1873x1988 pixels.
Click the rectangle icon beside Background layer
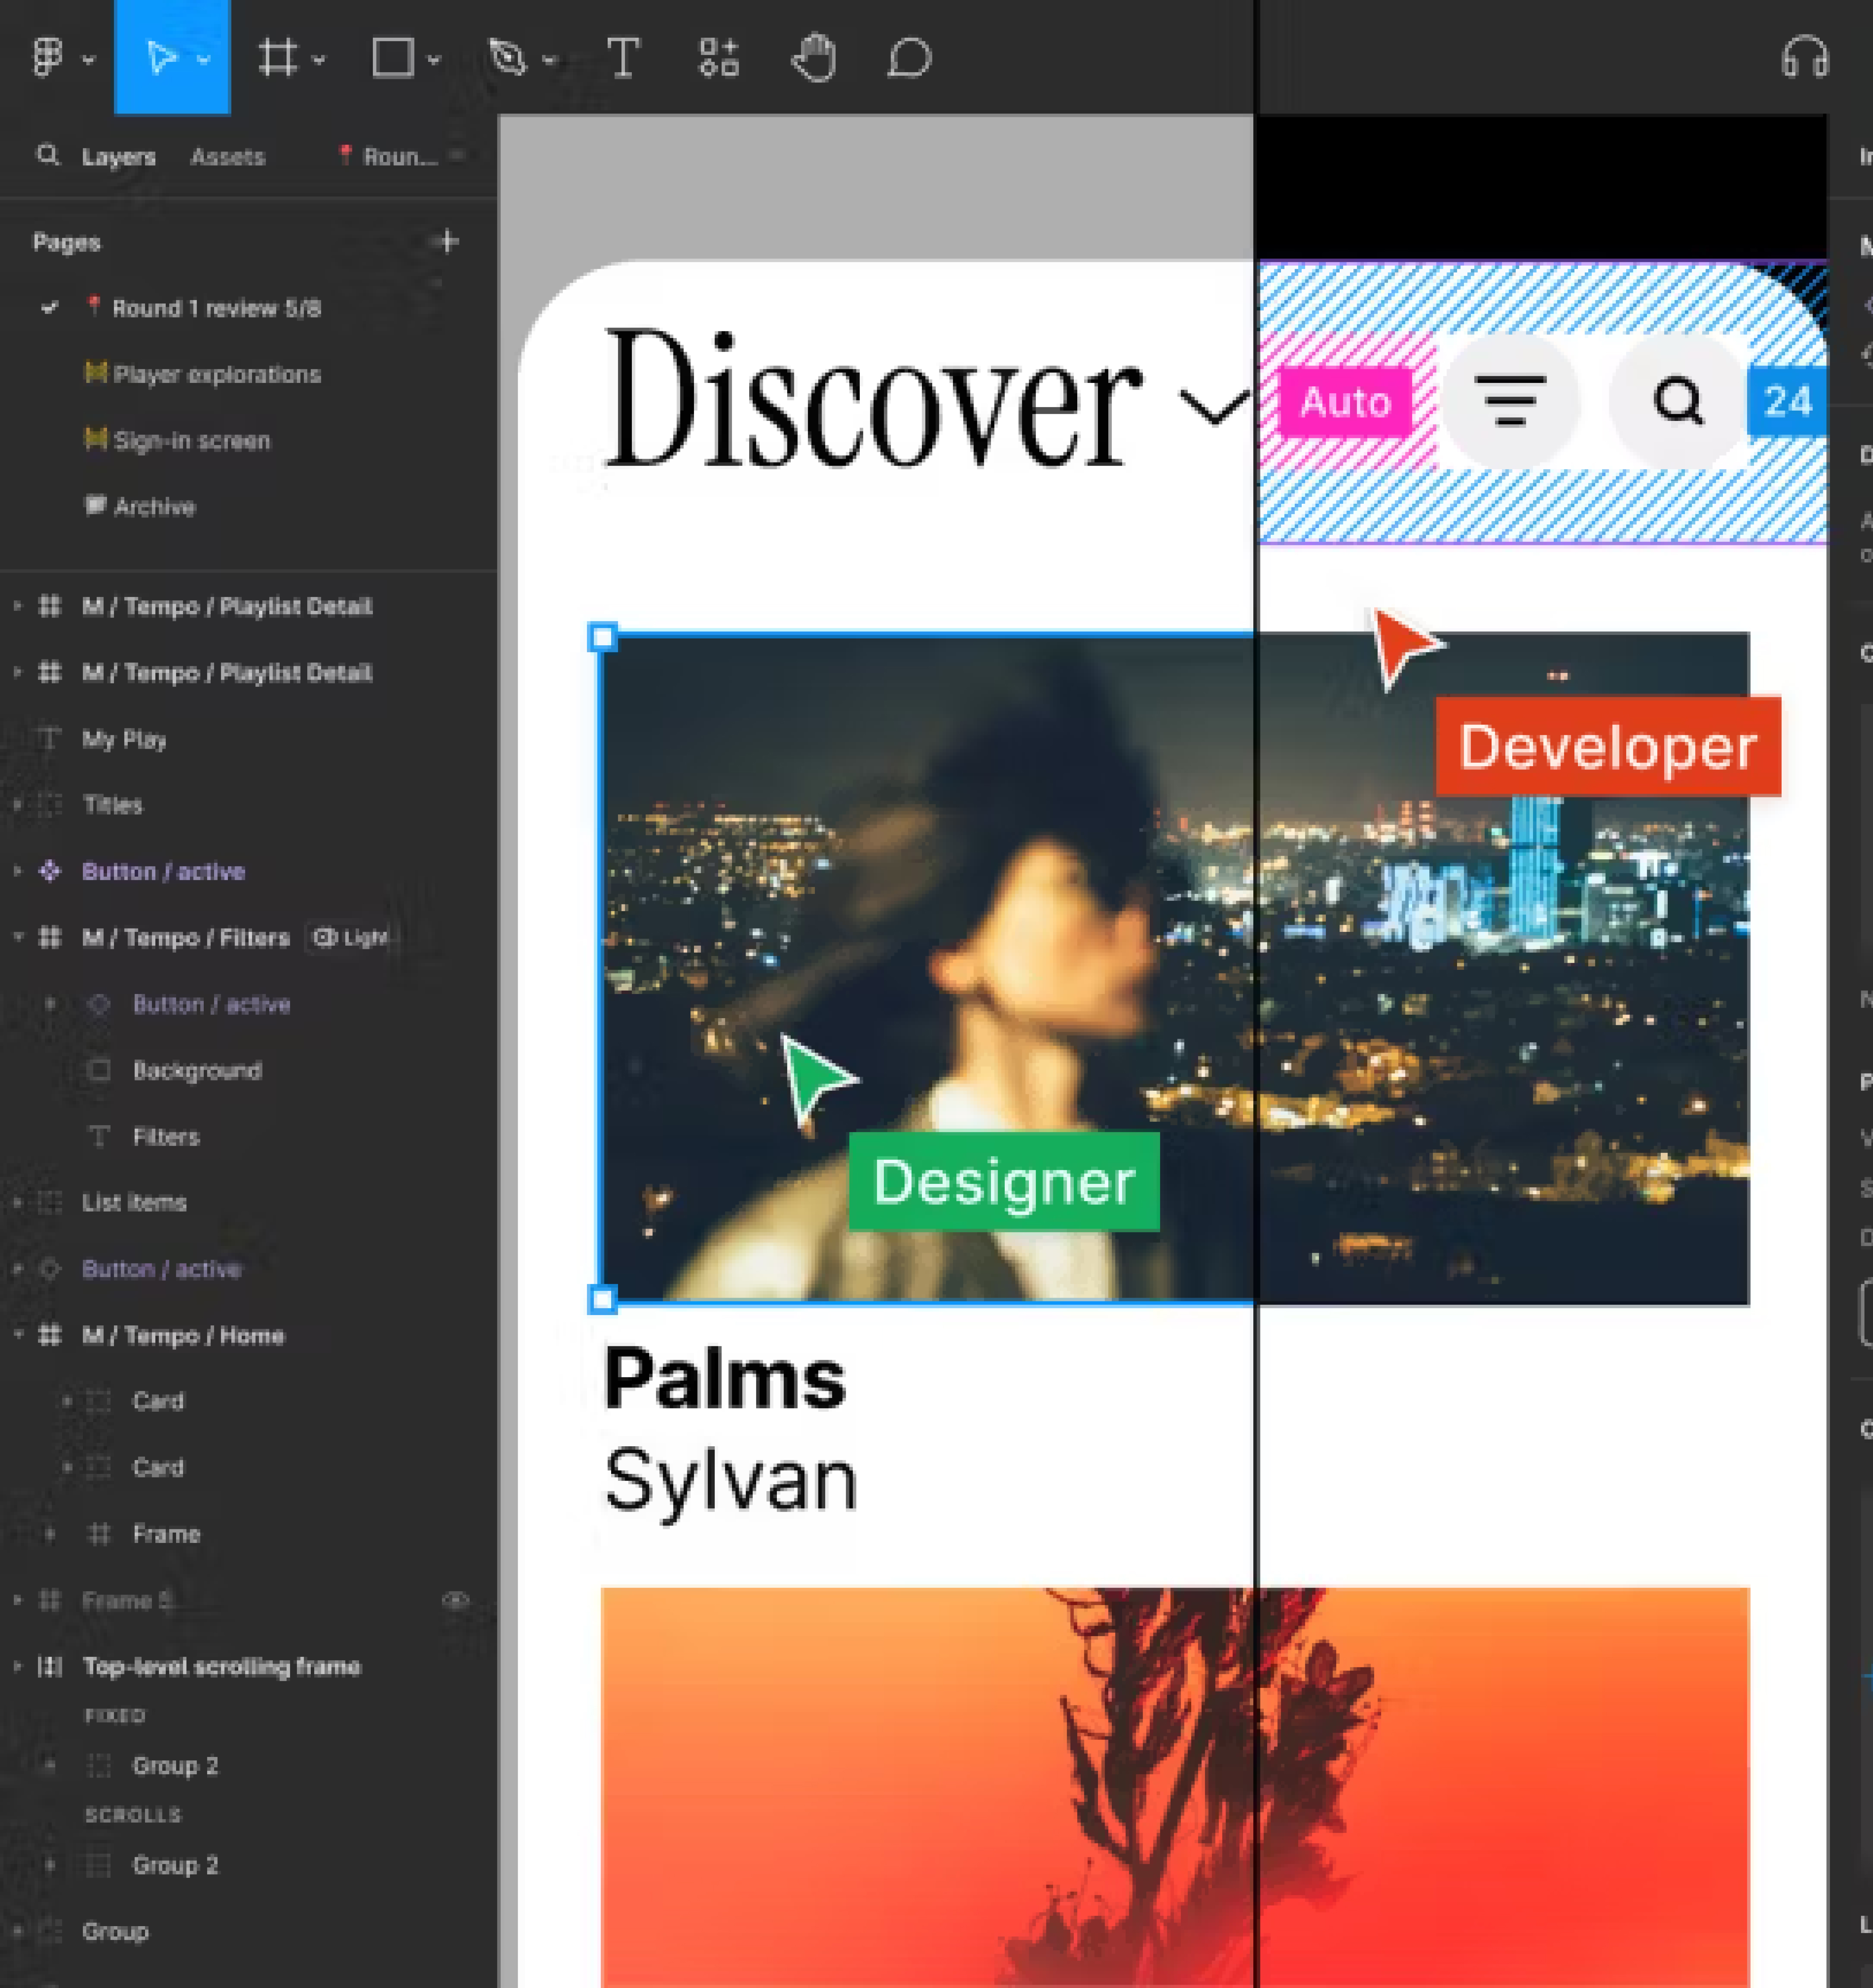coord(99,1070)
